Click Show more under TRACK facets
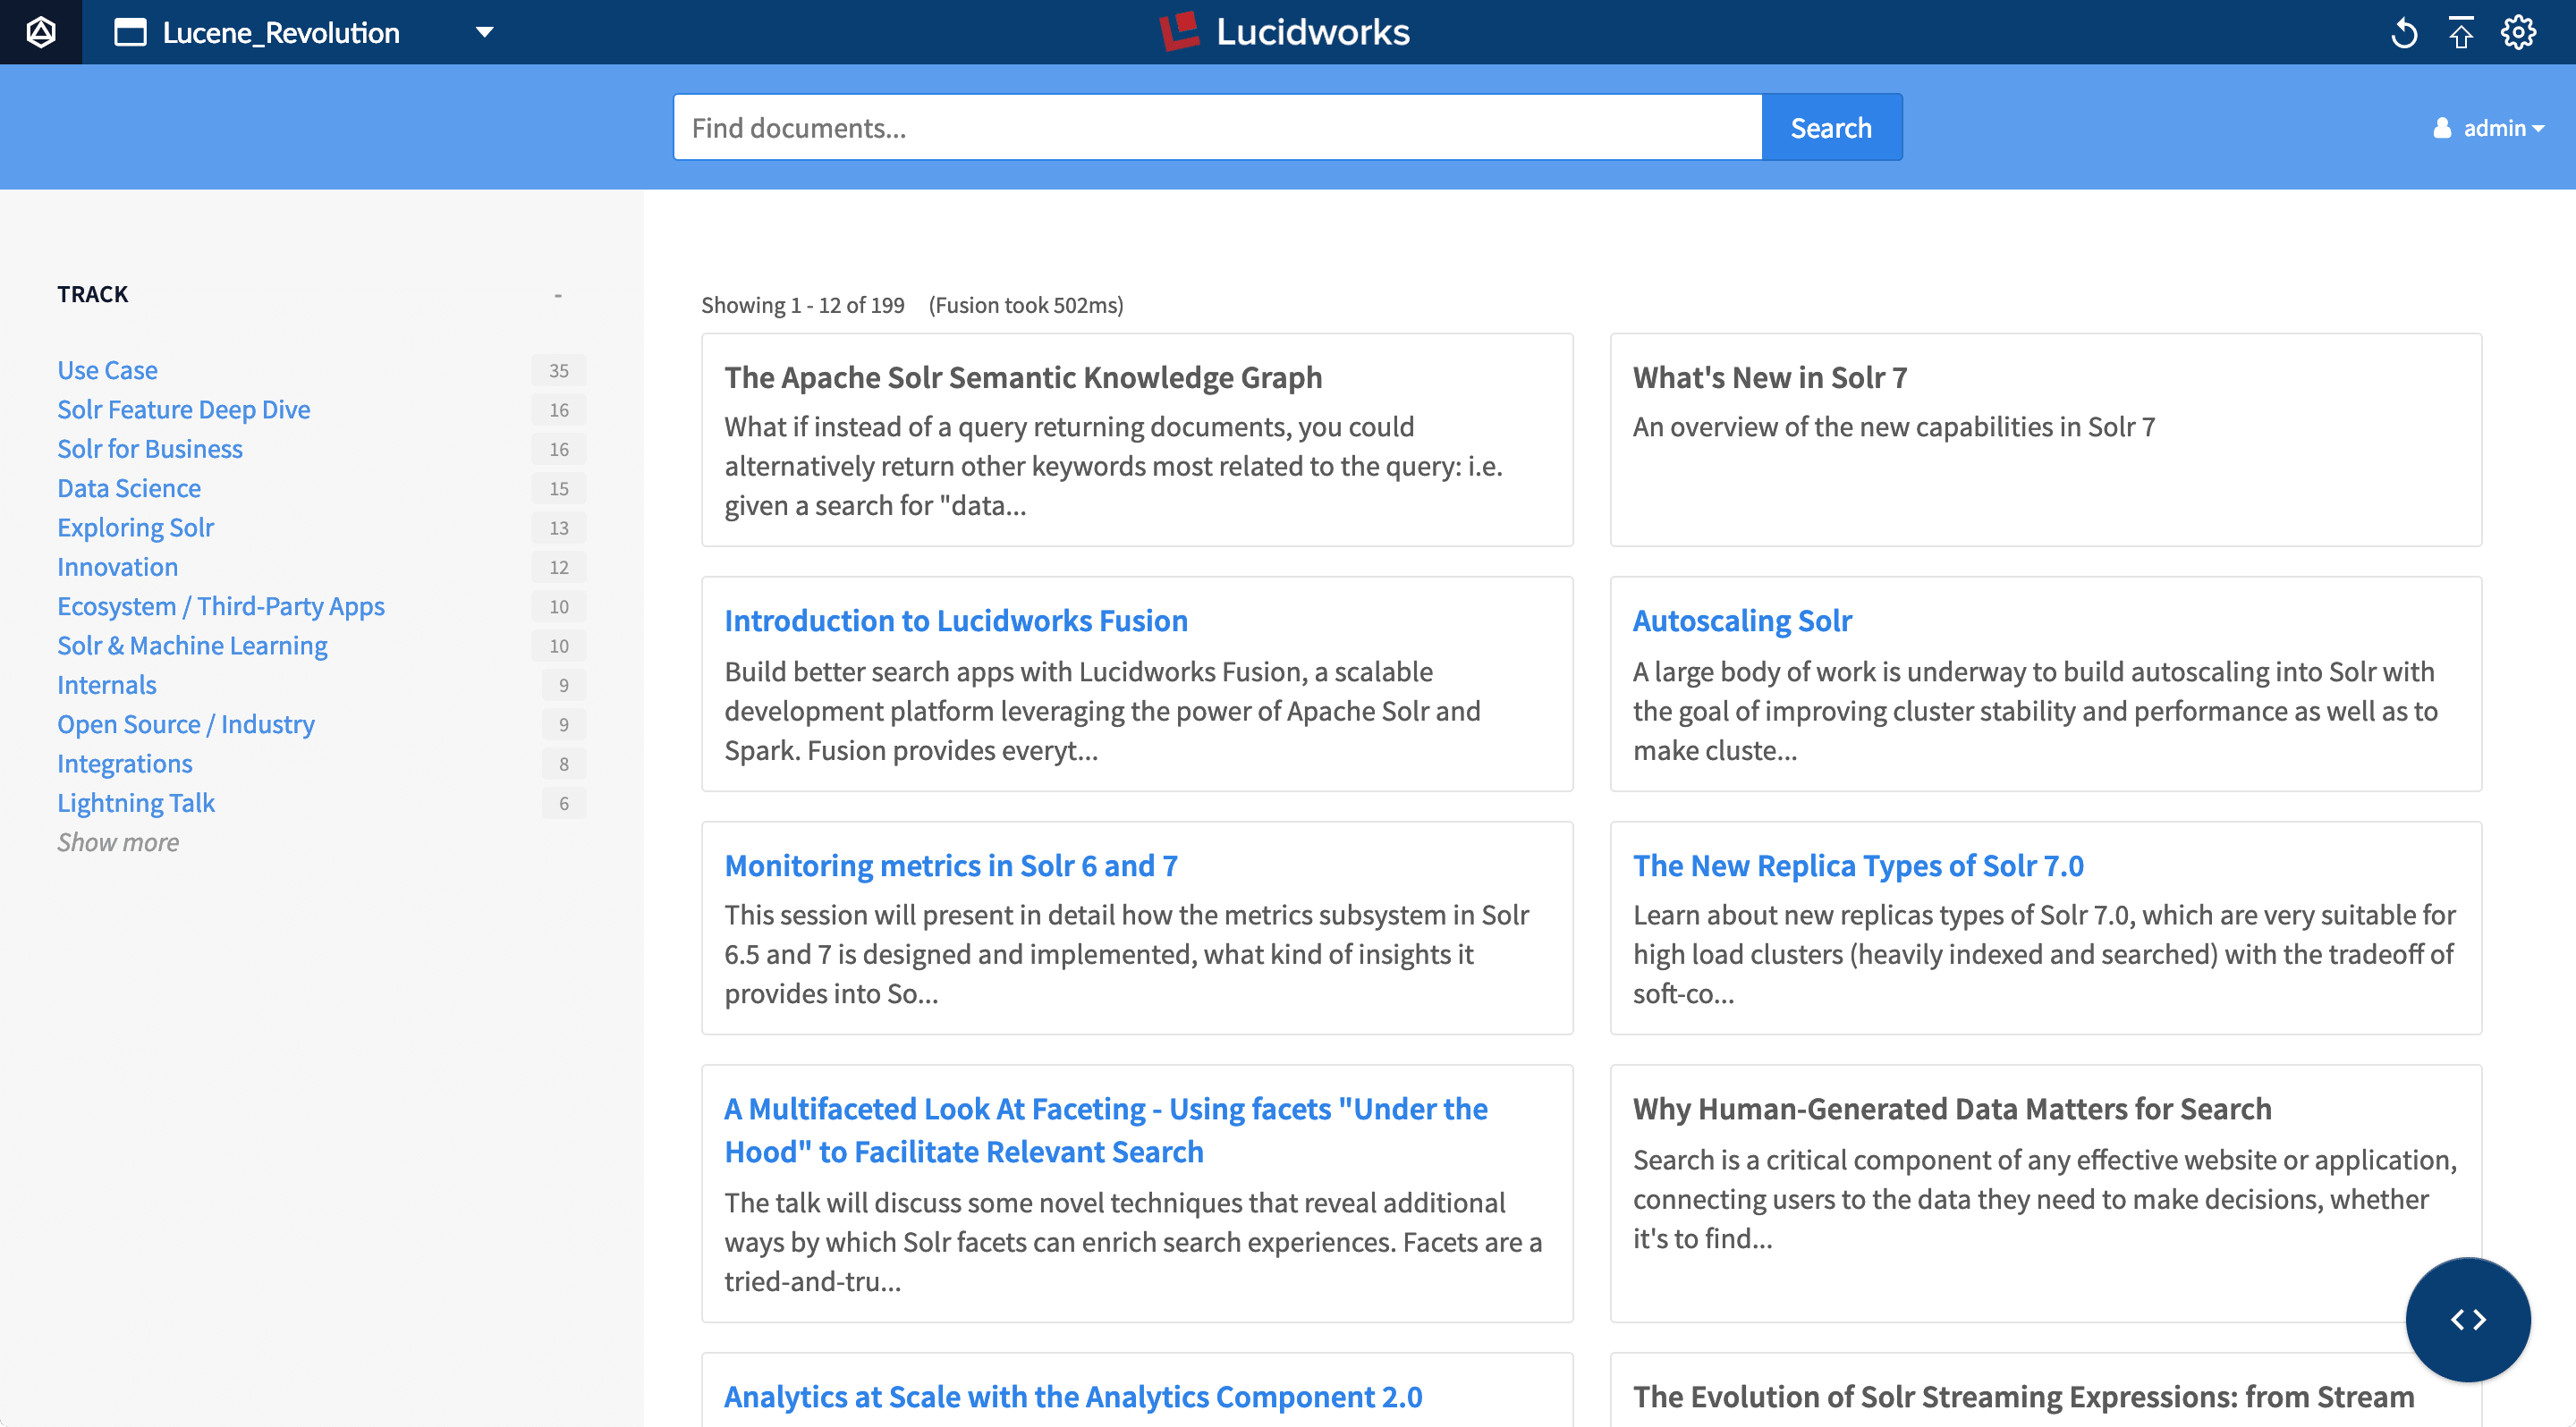2576x1427 pixels. click(x=118, y=842)
